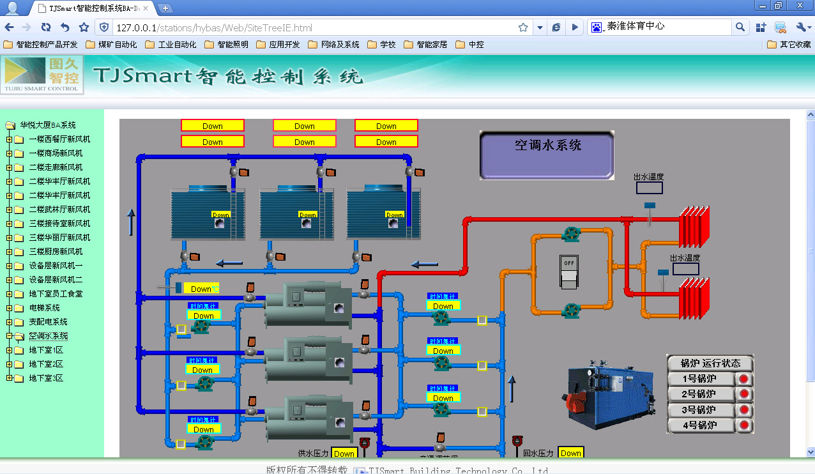Click the upper orange loop pump icon
The height and width of the screenshot is (474, 815).
[x=570, y=235]
